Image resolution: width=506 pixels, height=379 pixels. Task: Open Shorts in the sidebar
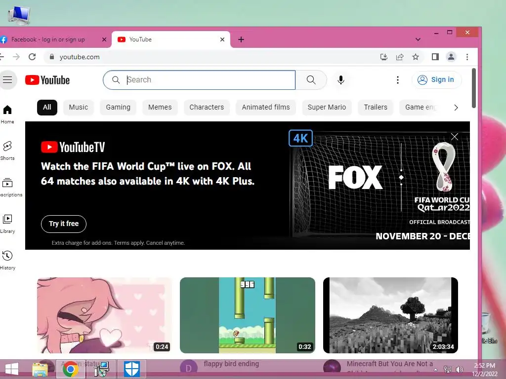7,151
